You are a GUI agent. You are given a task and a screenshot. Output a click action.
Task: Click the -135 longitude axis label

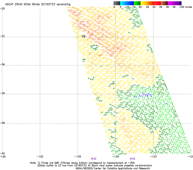3,157
